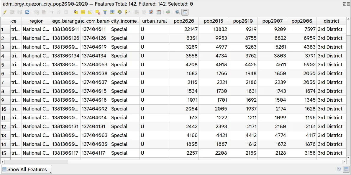The width and height of the screenshot is (351, 175).
Task: Sort the table by the pop2020 column
Action: point(183,21)
